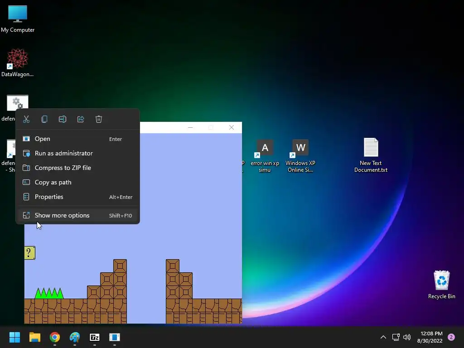The height and width of the screenshot is (348, 464).
Task: Click the Rename icon in context menu
Action: click(63, 119)
